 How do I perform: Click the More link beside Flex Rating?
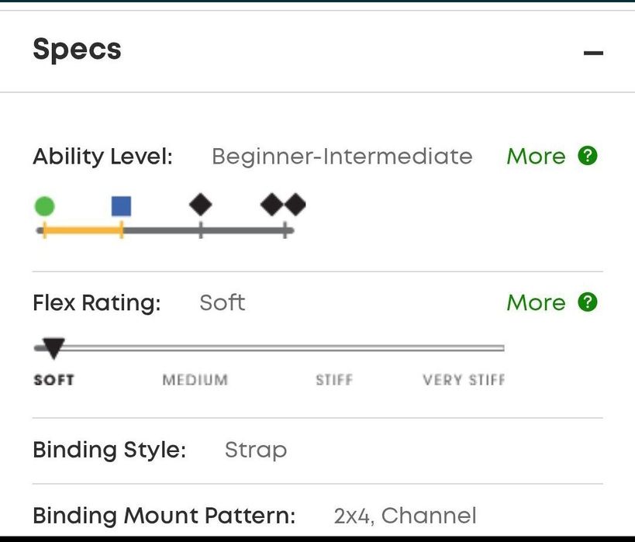pyautogui.click(x=536, y=302)
